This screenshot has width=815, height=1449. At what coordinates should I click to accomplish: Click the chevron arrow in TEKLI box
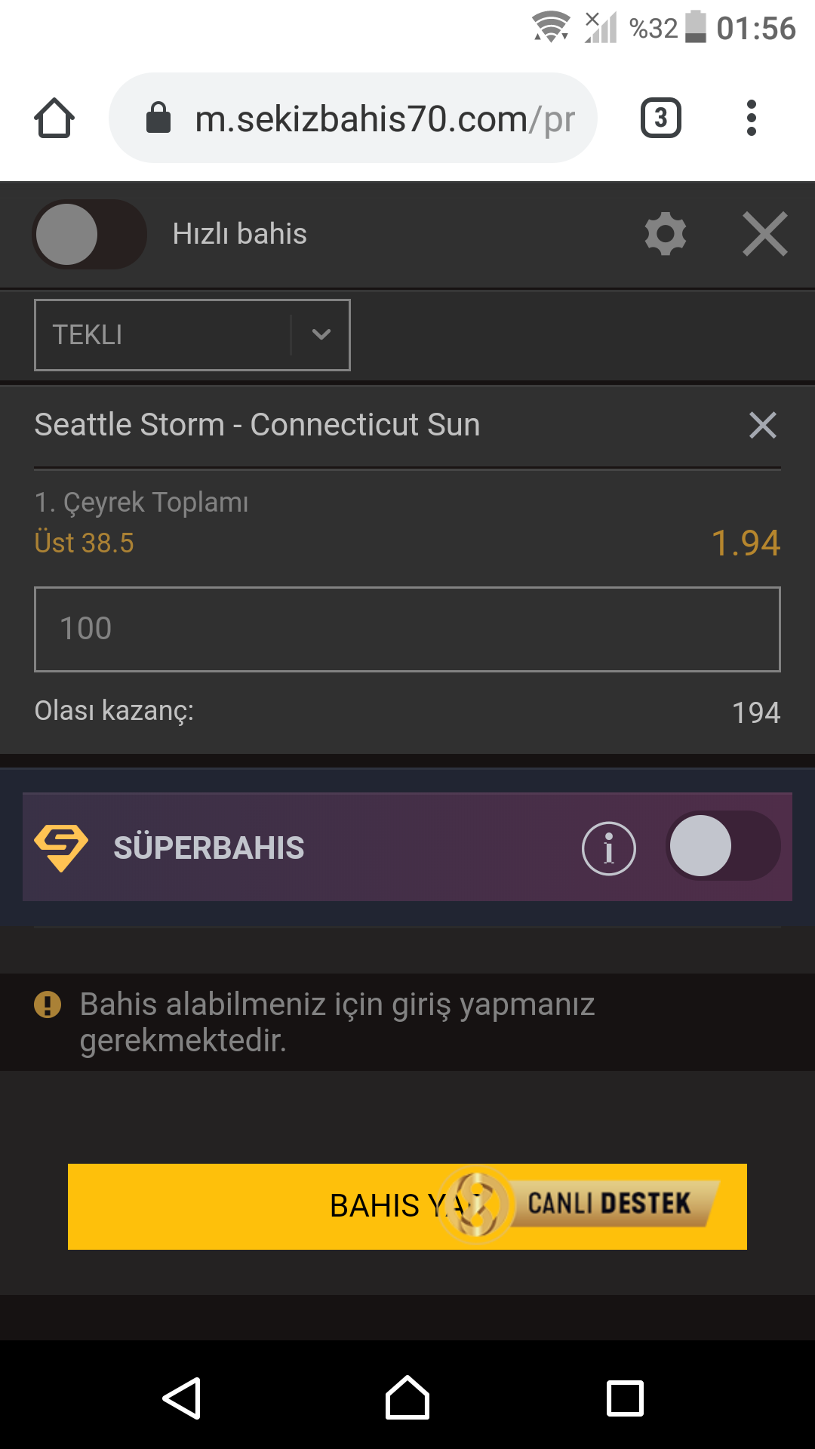321,334
